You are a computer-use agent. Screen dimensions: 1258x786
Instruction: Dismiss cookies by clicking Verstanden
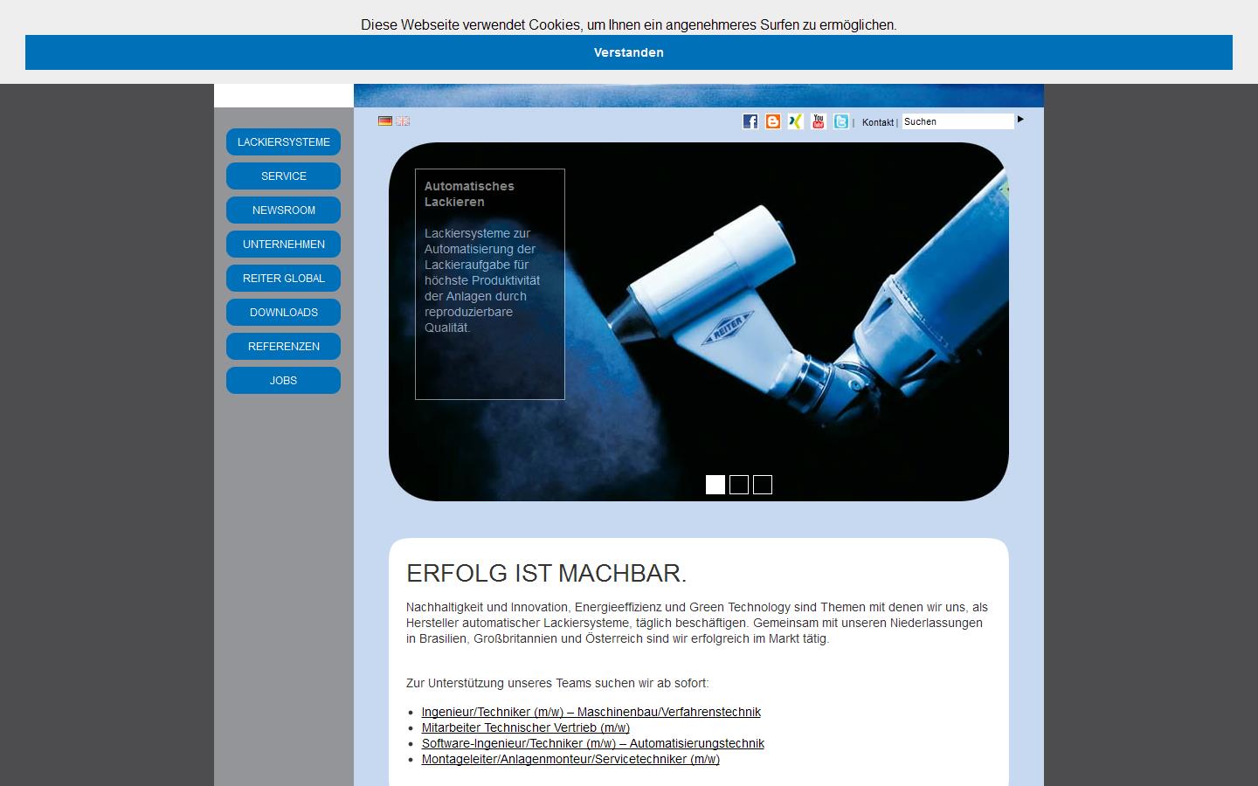(x=628, y=52)
